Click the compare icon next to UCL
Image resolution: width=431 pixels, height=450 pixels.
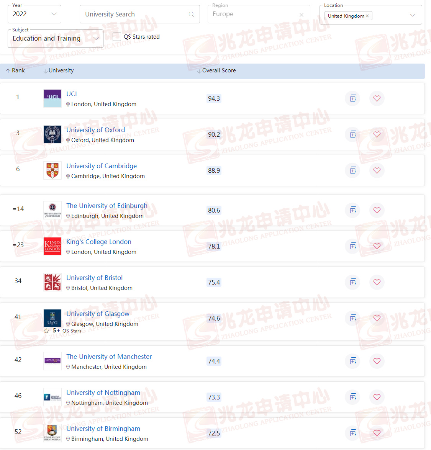coord(352,98)
